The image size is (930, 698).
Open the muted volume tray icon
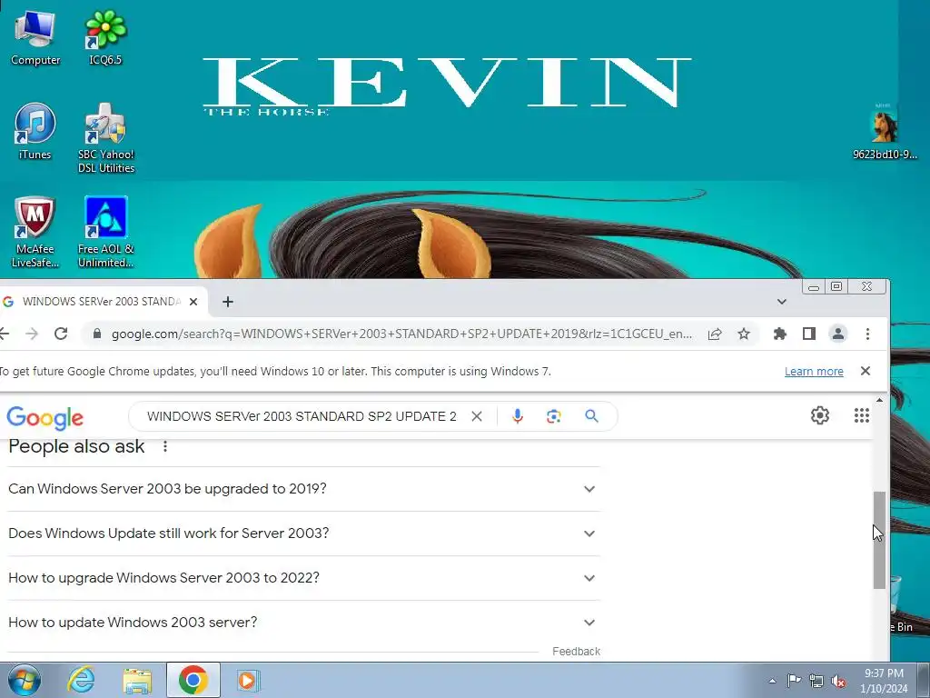tap(838, 681)
